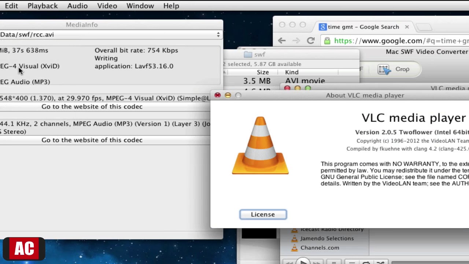This screenshot has width=469, height=264.
Task: Click the '3.5 MB' size cell in Finder
Action: [x=257, y=81]
